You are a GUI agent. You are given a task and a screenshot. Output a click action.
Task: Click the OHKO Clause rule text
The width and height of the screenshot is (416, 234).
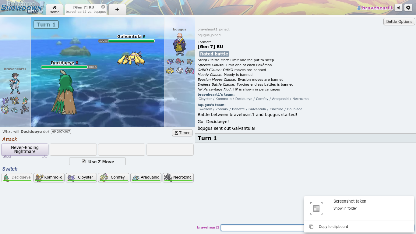tap(232, 70)
